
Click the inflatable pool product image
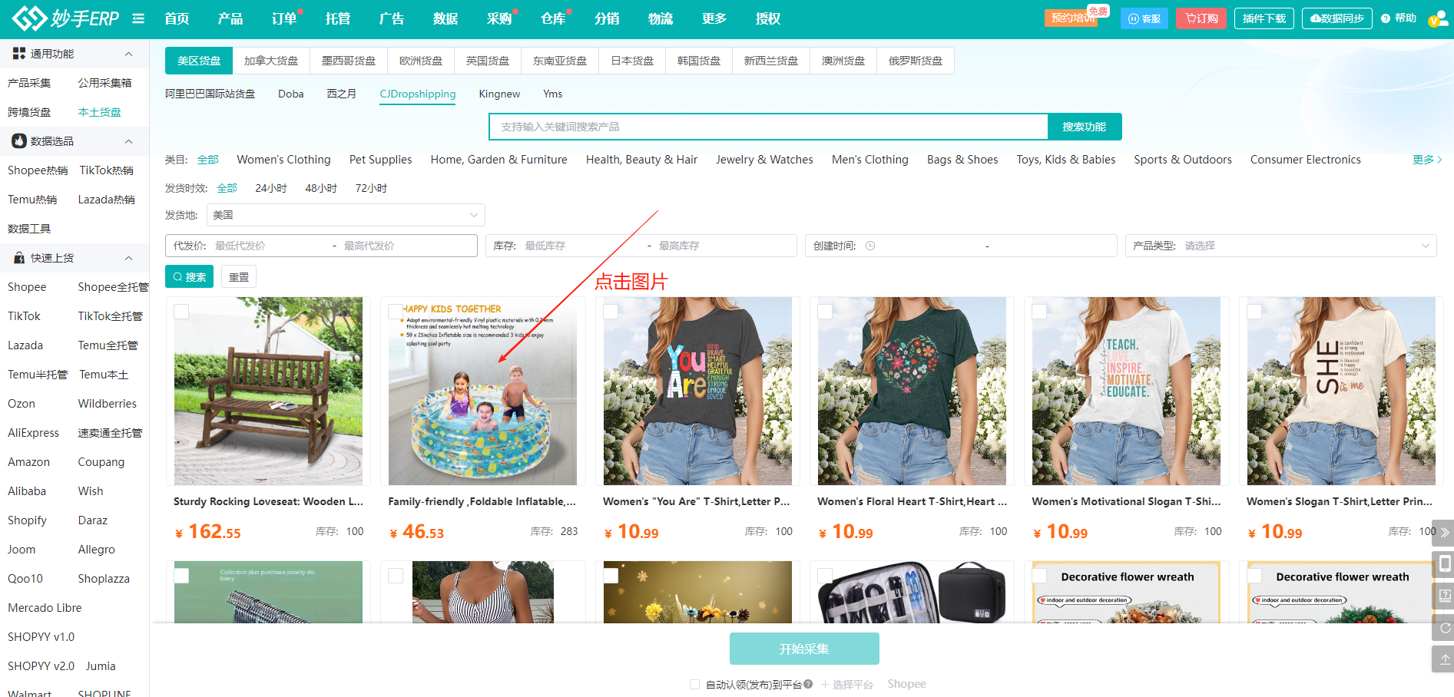482,391
